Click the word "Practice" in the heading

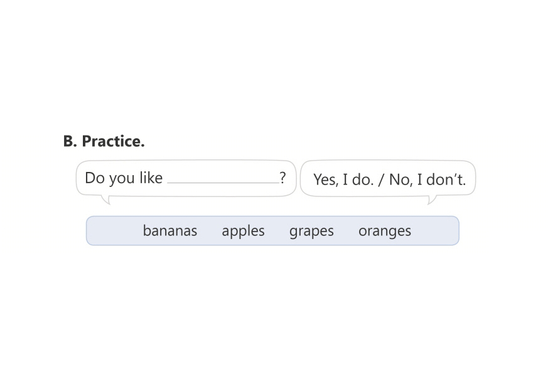tap(112, 141)
